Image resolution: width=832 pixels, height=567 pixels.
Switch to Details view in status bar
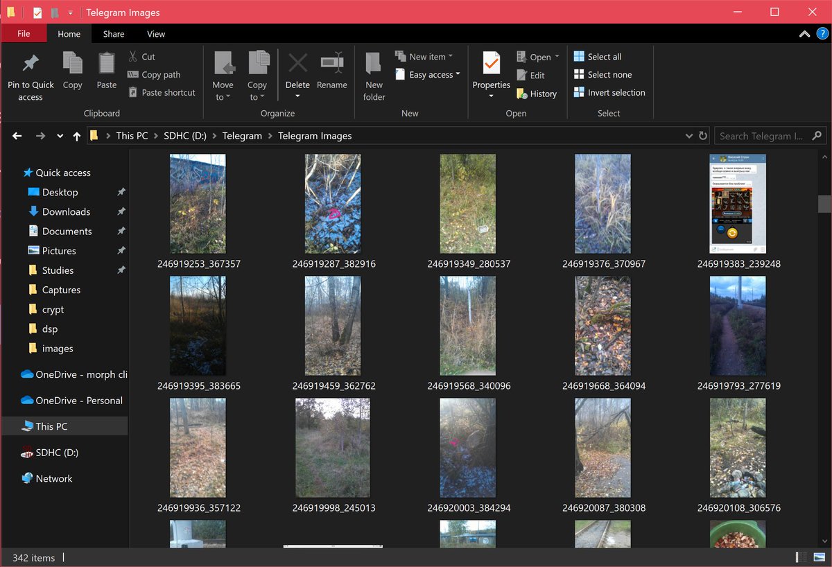pos(801,557)
